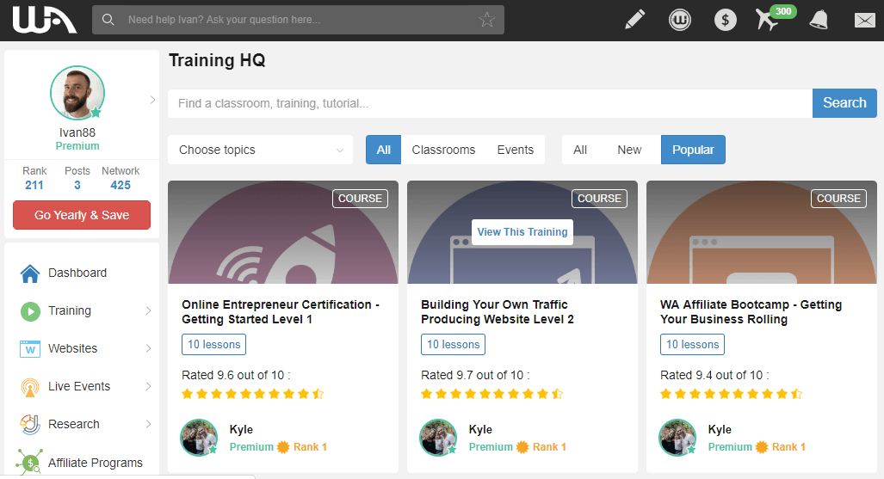This screenshot has height=479, width=884.
Task: Select the Events filter
Action: click(x=516, y=150)
